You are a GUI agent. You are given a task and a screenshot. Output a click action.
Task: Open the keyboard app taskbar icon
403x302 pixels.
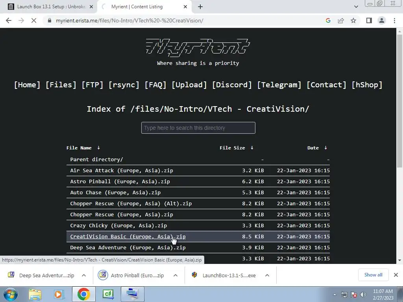[x=132, y=294]
